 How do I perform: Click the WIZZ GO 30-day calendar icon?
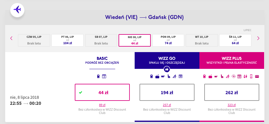tap(180, 76)
